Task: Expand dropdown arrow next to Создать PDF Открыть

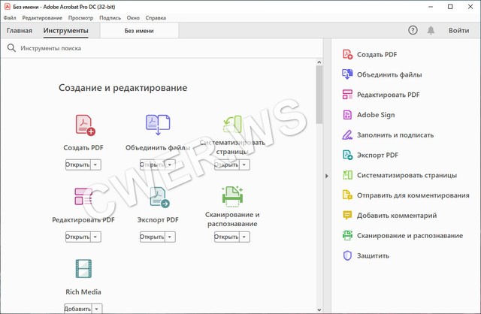Action: [x=96, y=165]
